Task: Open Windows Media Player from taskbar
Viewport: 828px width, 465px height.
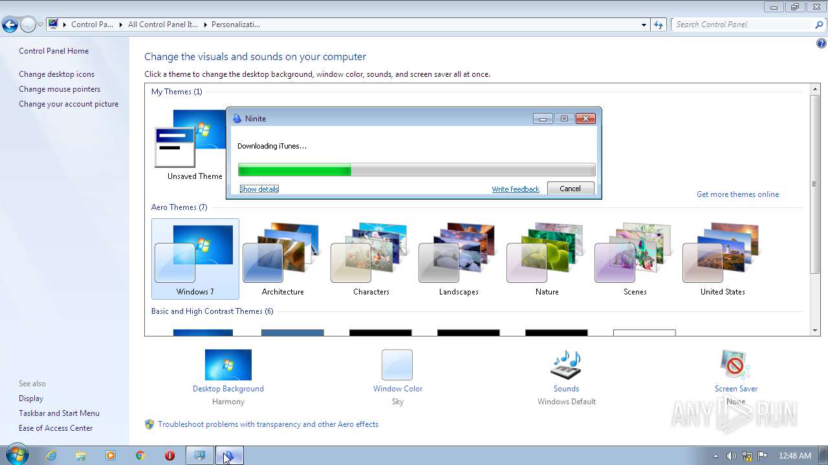Action: click(111, 455)
